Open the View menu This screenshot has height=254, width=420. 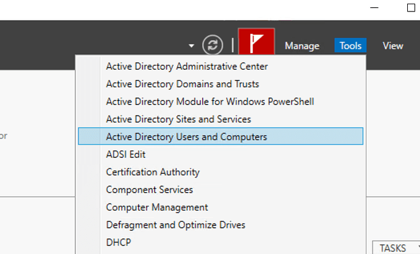click(x=393, y=46)
